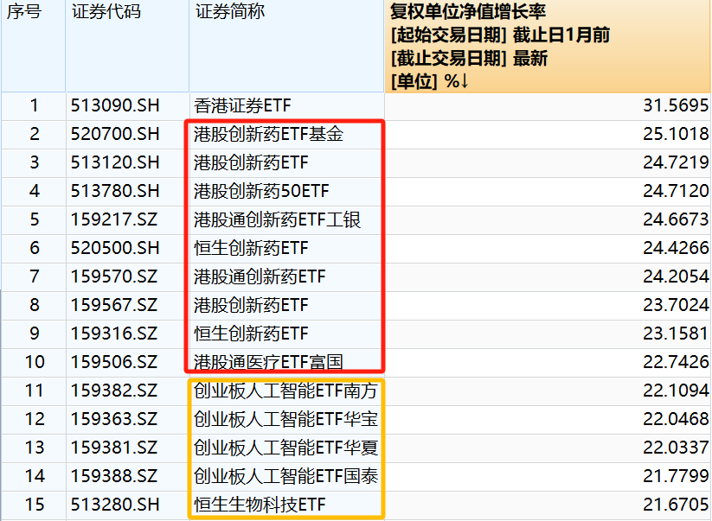
Task: Select row number 9 cell
Action: click(x=34, y=334)
